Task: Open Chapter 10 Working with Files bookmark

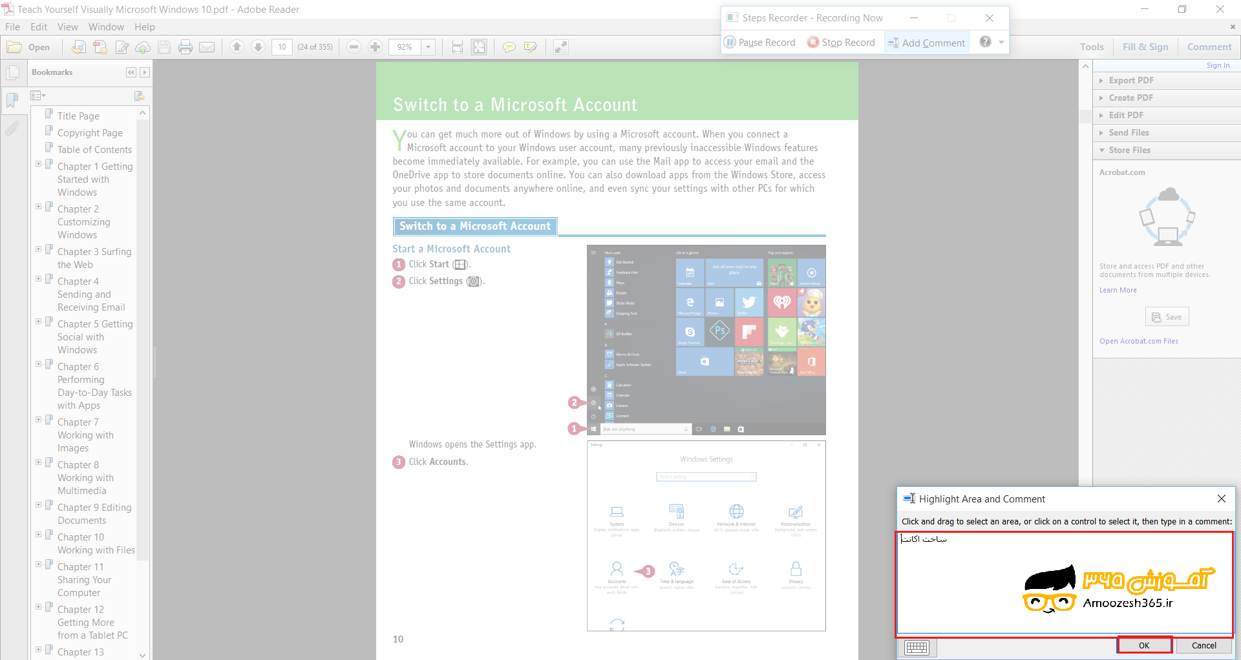Action: (96, 544)
